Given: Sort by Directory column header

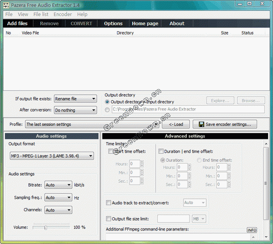Looking at the screenshot, I should coord(125,33).
